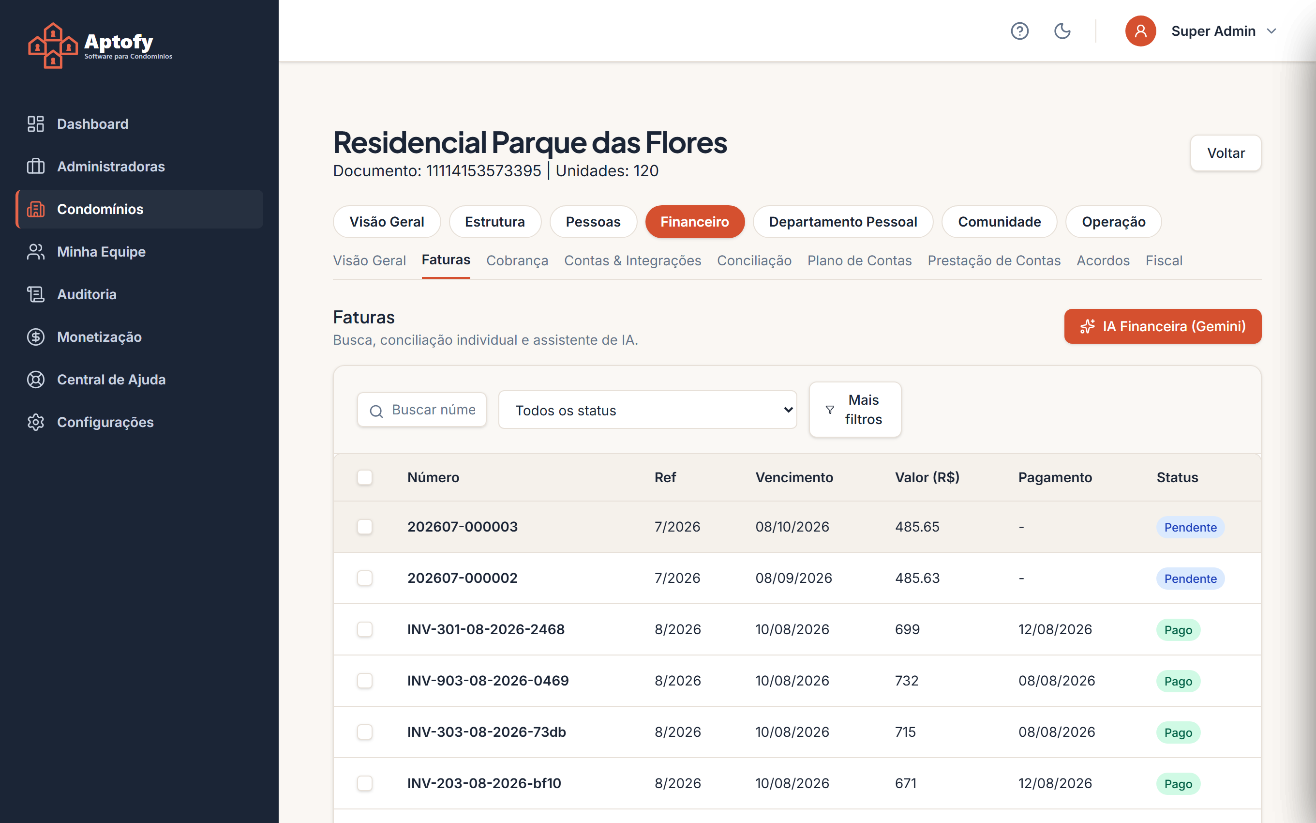
Task: Click the search magnifier icon
Action: click(376, 411)
